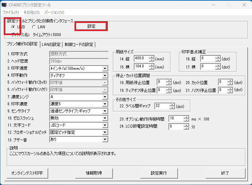Open the プロポーショナルピッチ dropdown
252x185 pixels.
tap(79, 132)
